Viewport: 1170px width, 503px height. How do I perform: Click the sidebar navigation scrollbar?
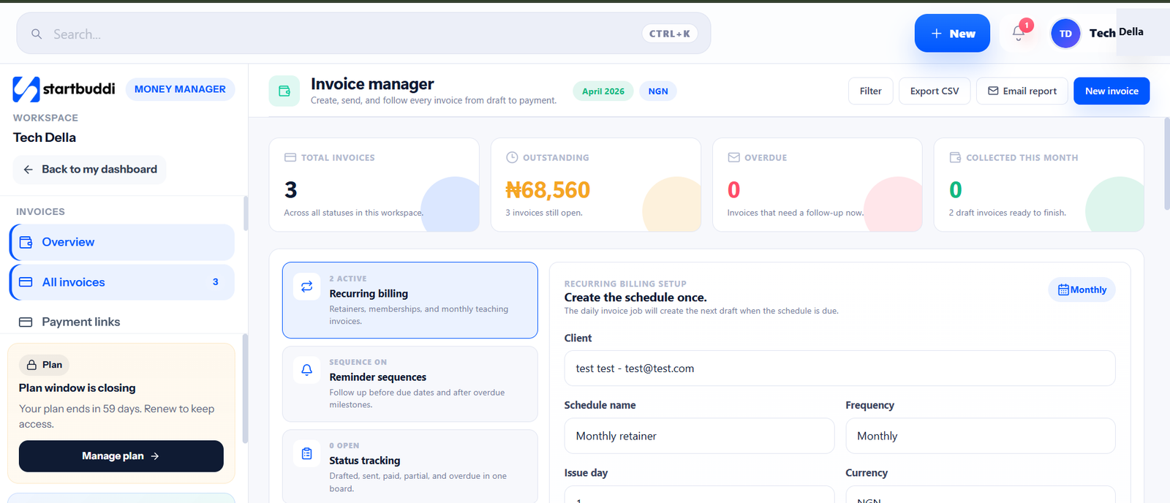[246, 213]
